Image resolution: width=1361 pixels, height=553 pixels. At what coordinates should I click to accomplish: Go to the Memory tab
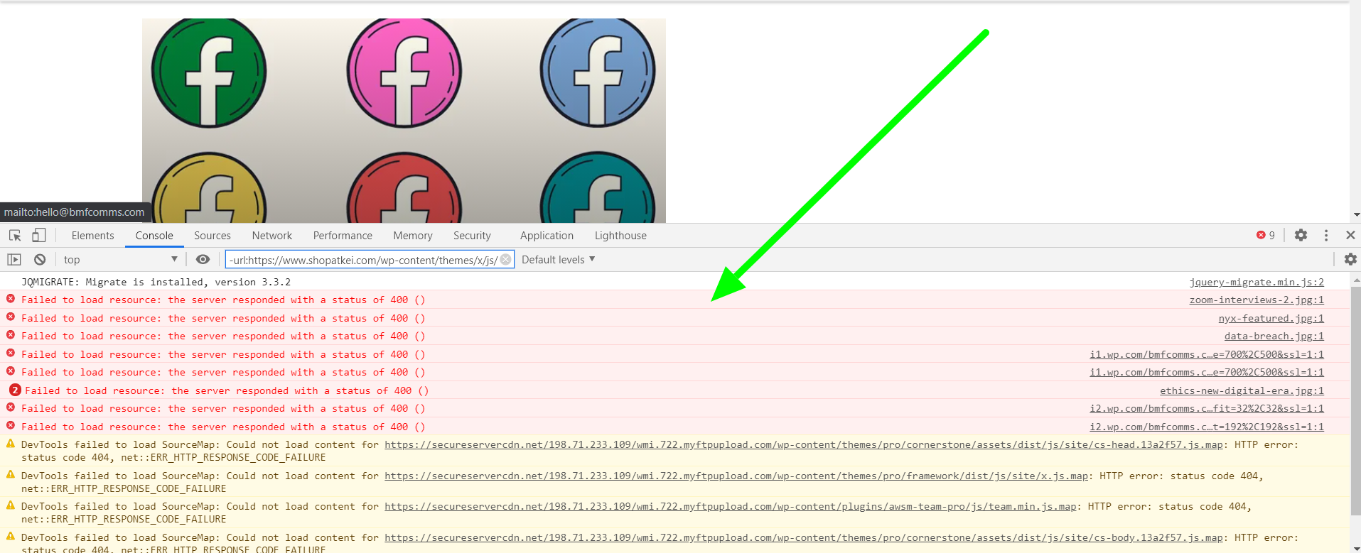pyautogui.click(x=413, y=236)
